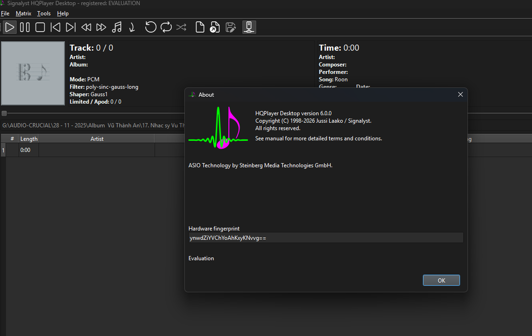The width and height of the screenshot is (532, 336).
Task: Select playlist row 1 number cell
Action: [x=3, y=150]
